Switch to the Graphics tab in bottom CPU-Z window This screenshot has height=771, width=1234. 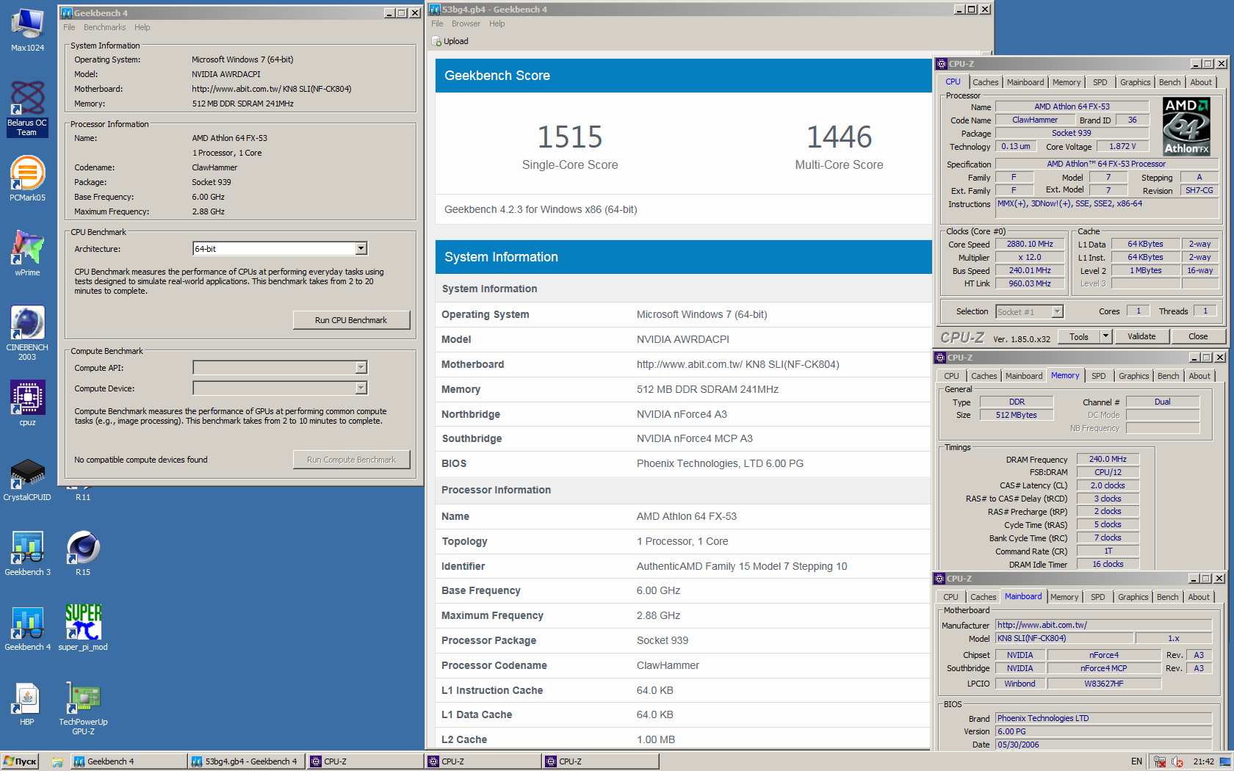pos(1133,597)
